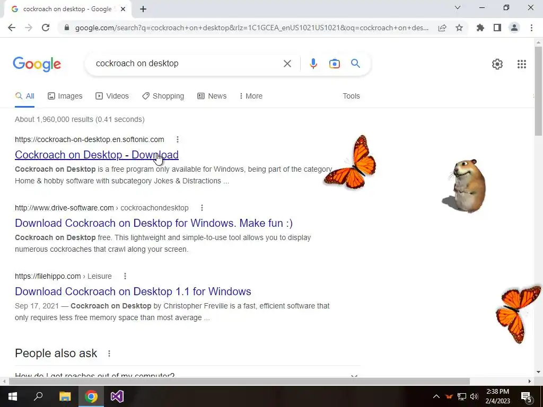Go to Google home via logo
This screenshot has height=407, width=543.
[x=37, y=64]
